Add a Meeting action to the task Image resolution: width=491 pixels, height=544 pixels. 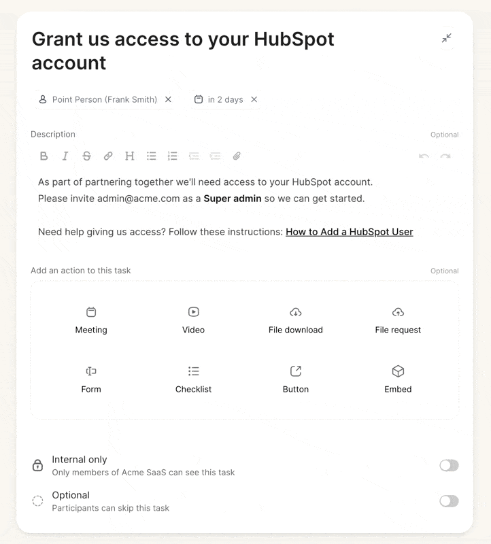pyautogui.click(x=91, y=320)
